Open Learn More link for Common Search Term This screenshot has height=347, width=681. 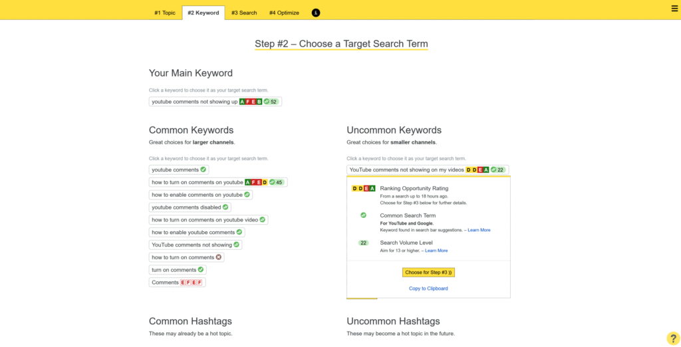pyautogui.click(x=479, y=230)
